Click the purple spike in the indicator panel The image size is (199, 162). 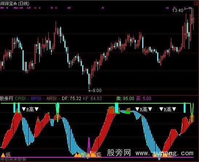point(89,147)
